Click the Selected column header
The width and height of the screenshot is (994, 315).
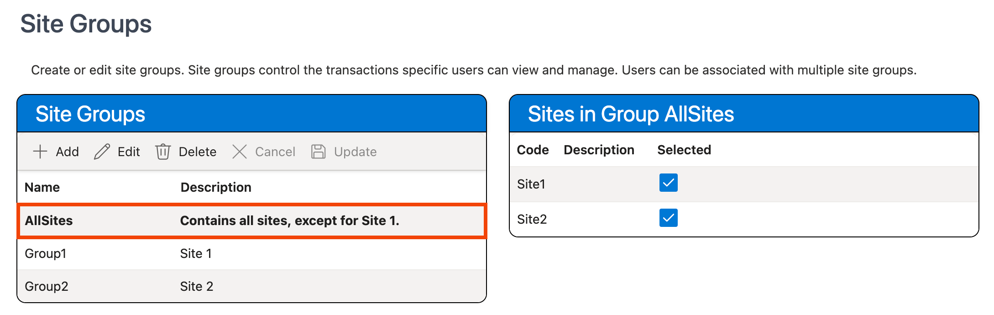click(x=684, y=150)
